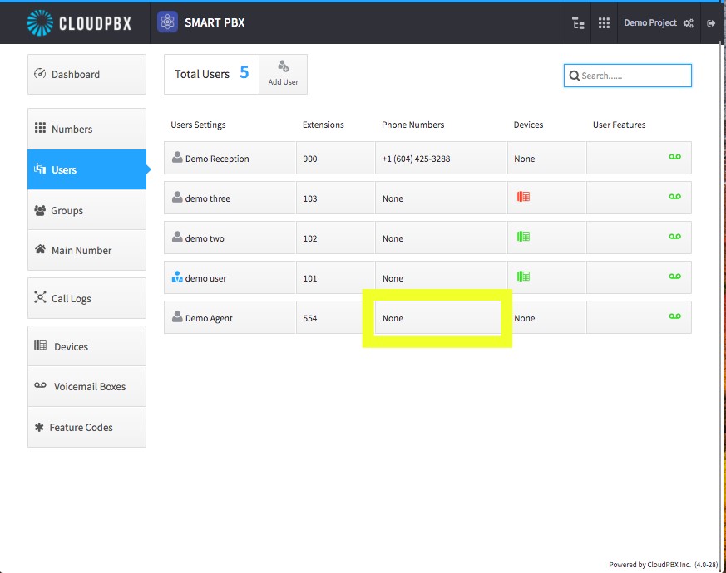The width and height of the screenshot is (726, 573).
Task: Click the Total Users count box
Action: coord(211,74)
